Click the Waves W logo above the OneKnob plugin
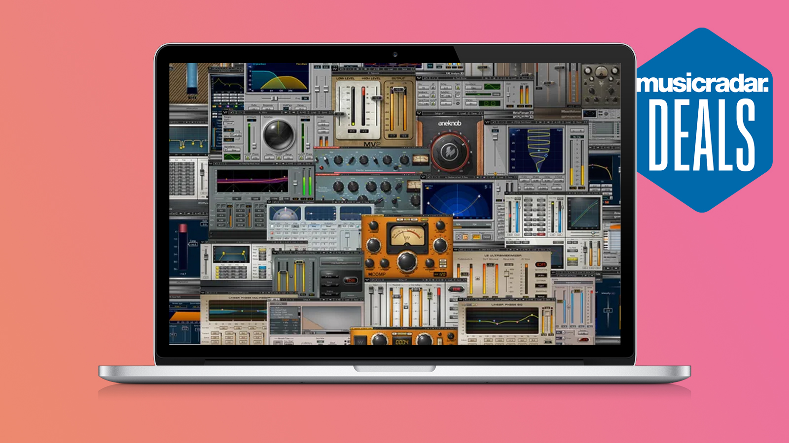 tap(419, 113)
